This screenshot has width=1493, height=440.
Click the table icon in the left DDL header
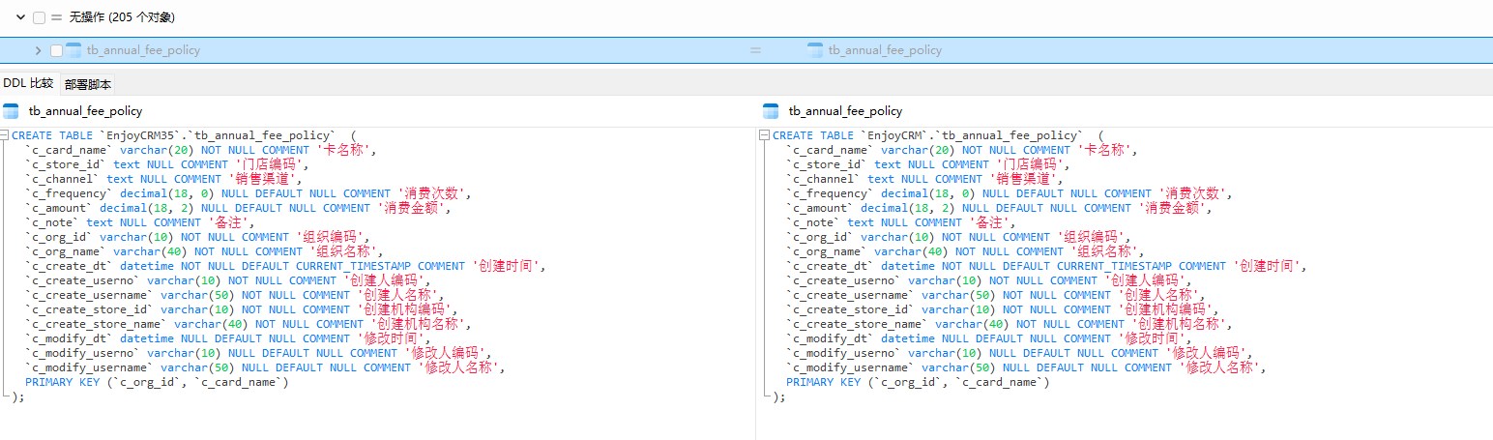click(12, 111)
